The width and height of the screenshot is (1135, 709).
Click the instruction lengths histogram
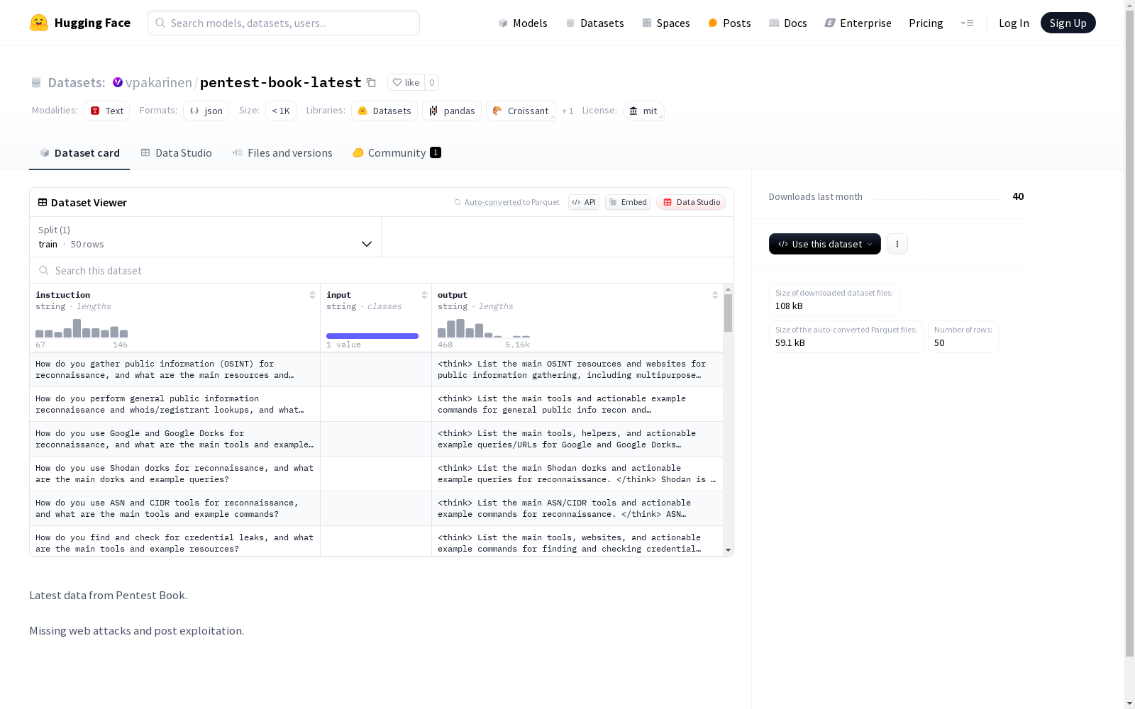82,328
